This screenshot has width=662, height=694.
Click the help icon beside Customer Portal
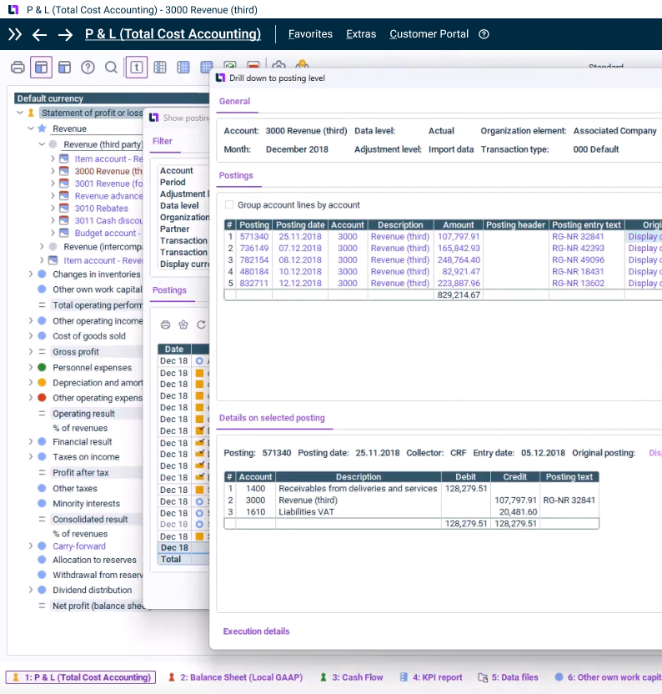[484, 34]
